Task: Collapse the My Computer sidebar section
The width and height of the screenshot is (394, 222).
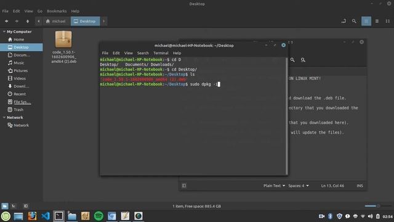Action: (4, 31)
